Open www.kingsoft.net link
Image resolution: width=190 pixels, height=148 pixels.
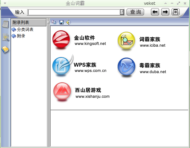(x=90, y=43)
